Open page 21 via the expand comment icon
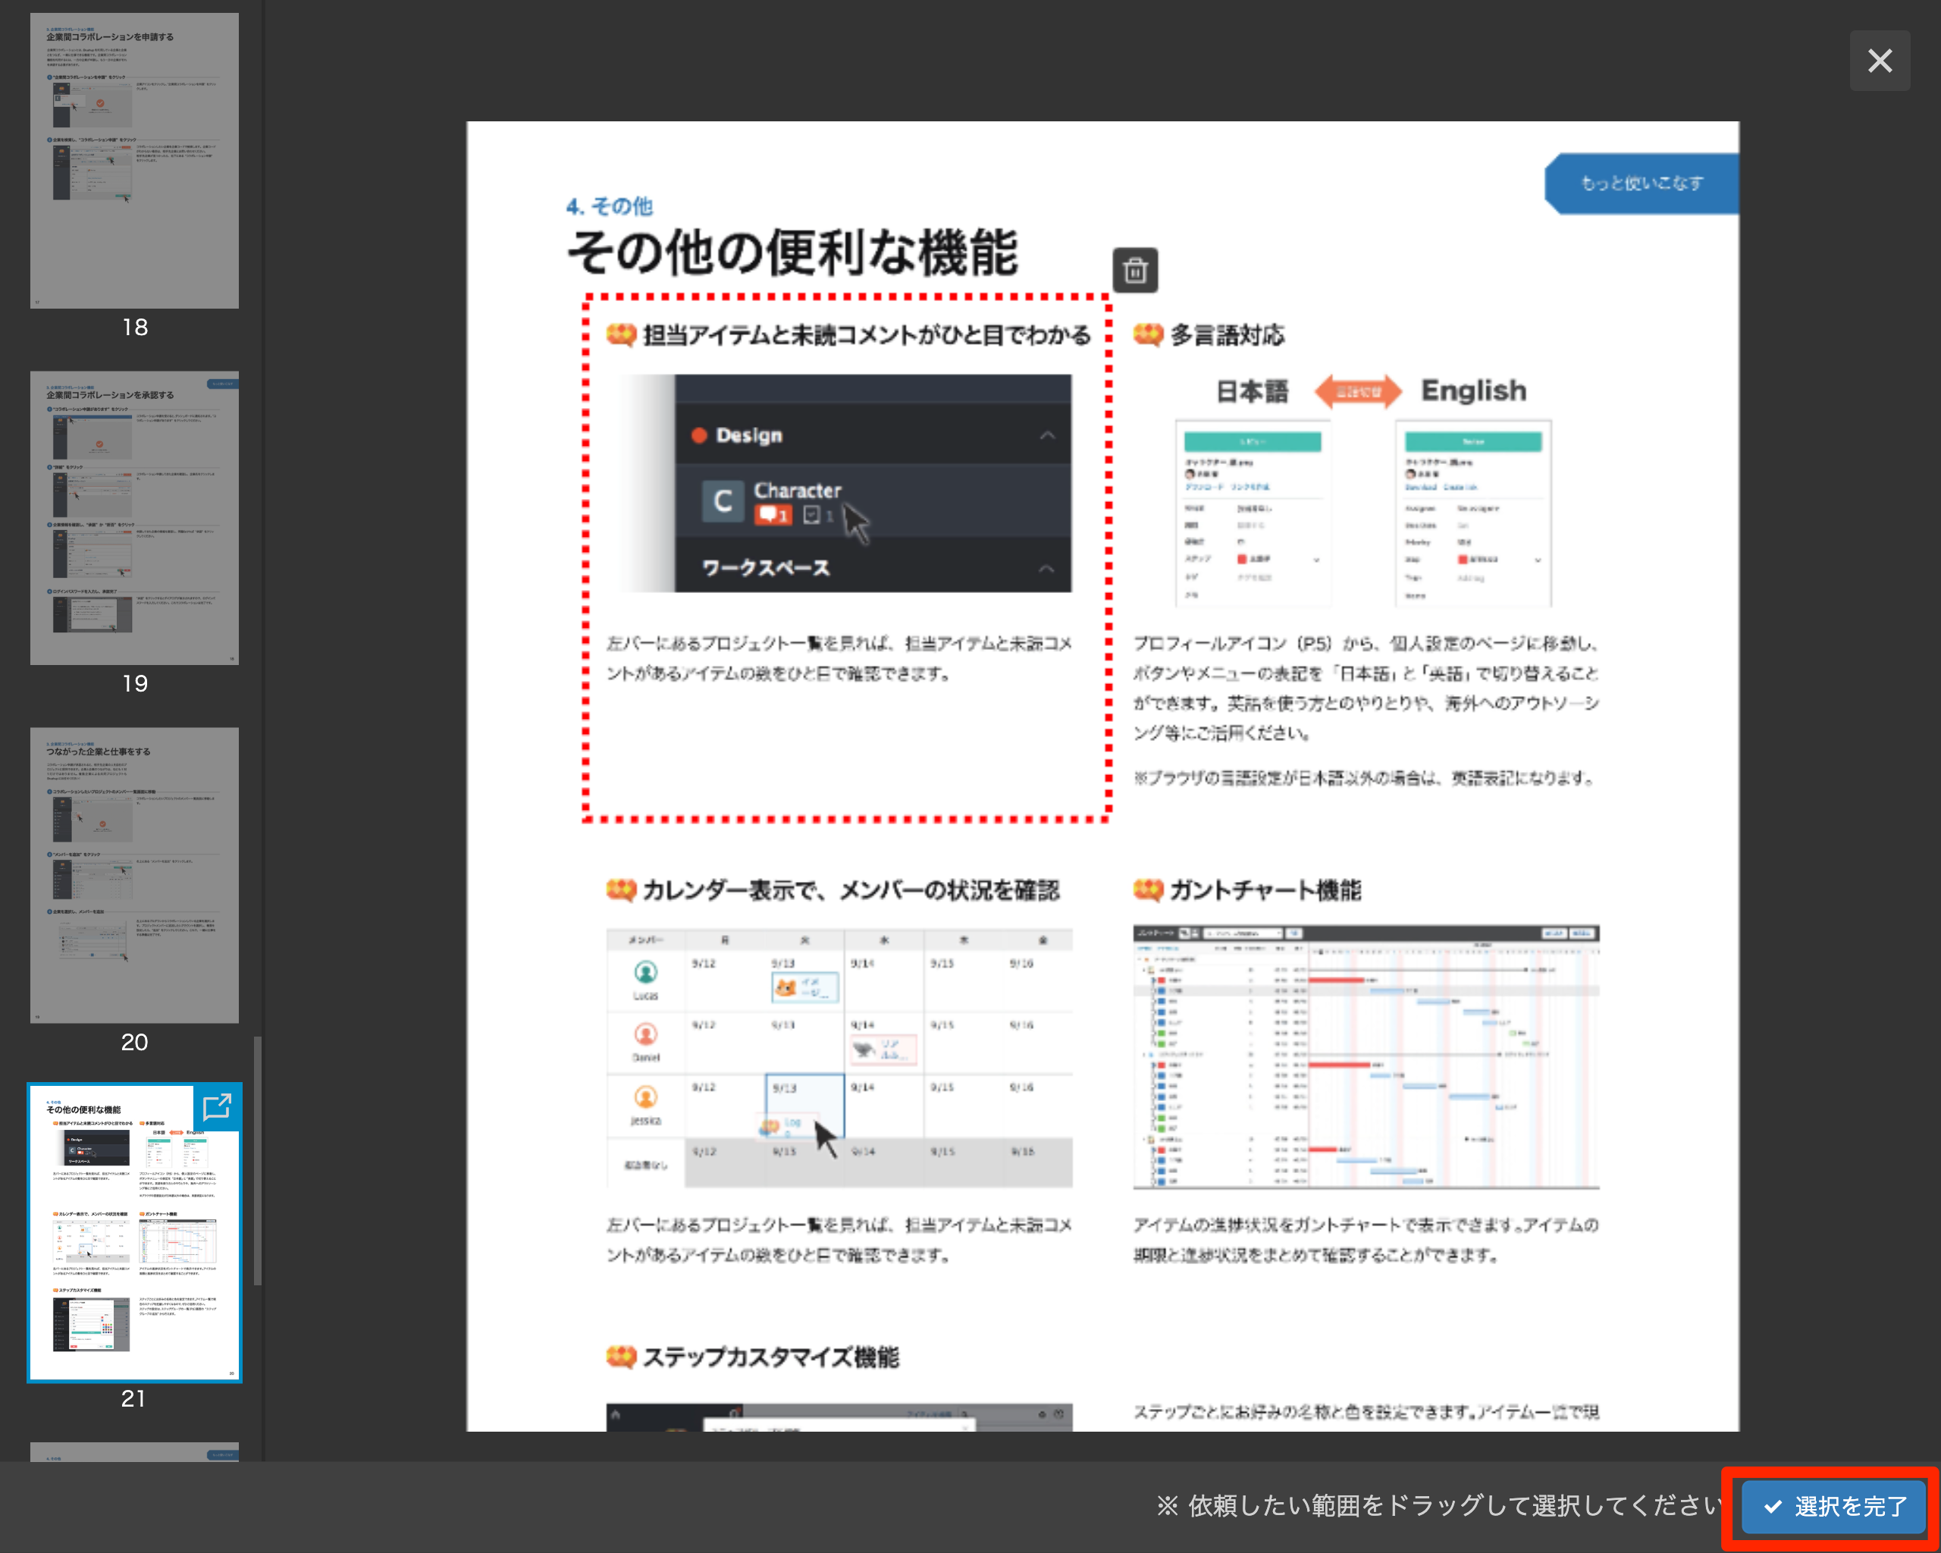 click(x=216, y=1109)
